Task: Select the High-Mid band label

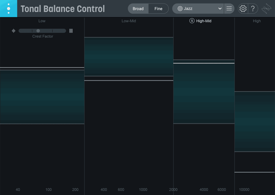Action: point(204,21)
